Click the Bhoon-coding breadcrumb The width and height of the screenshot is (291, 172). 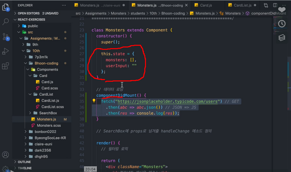[173, 13]
